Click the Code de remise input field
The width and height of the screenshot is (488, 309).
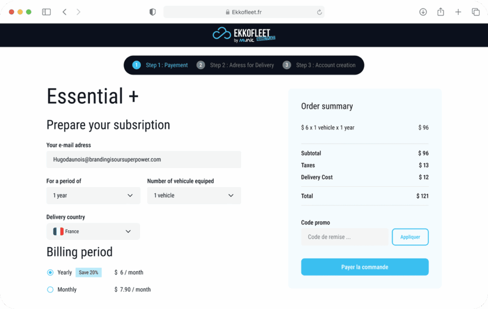point(345,237)
